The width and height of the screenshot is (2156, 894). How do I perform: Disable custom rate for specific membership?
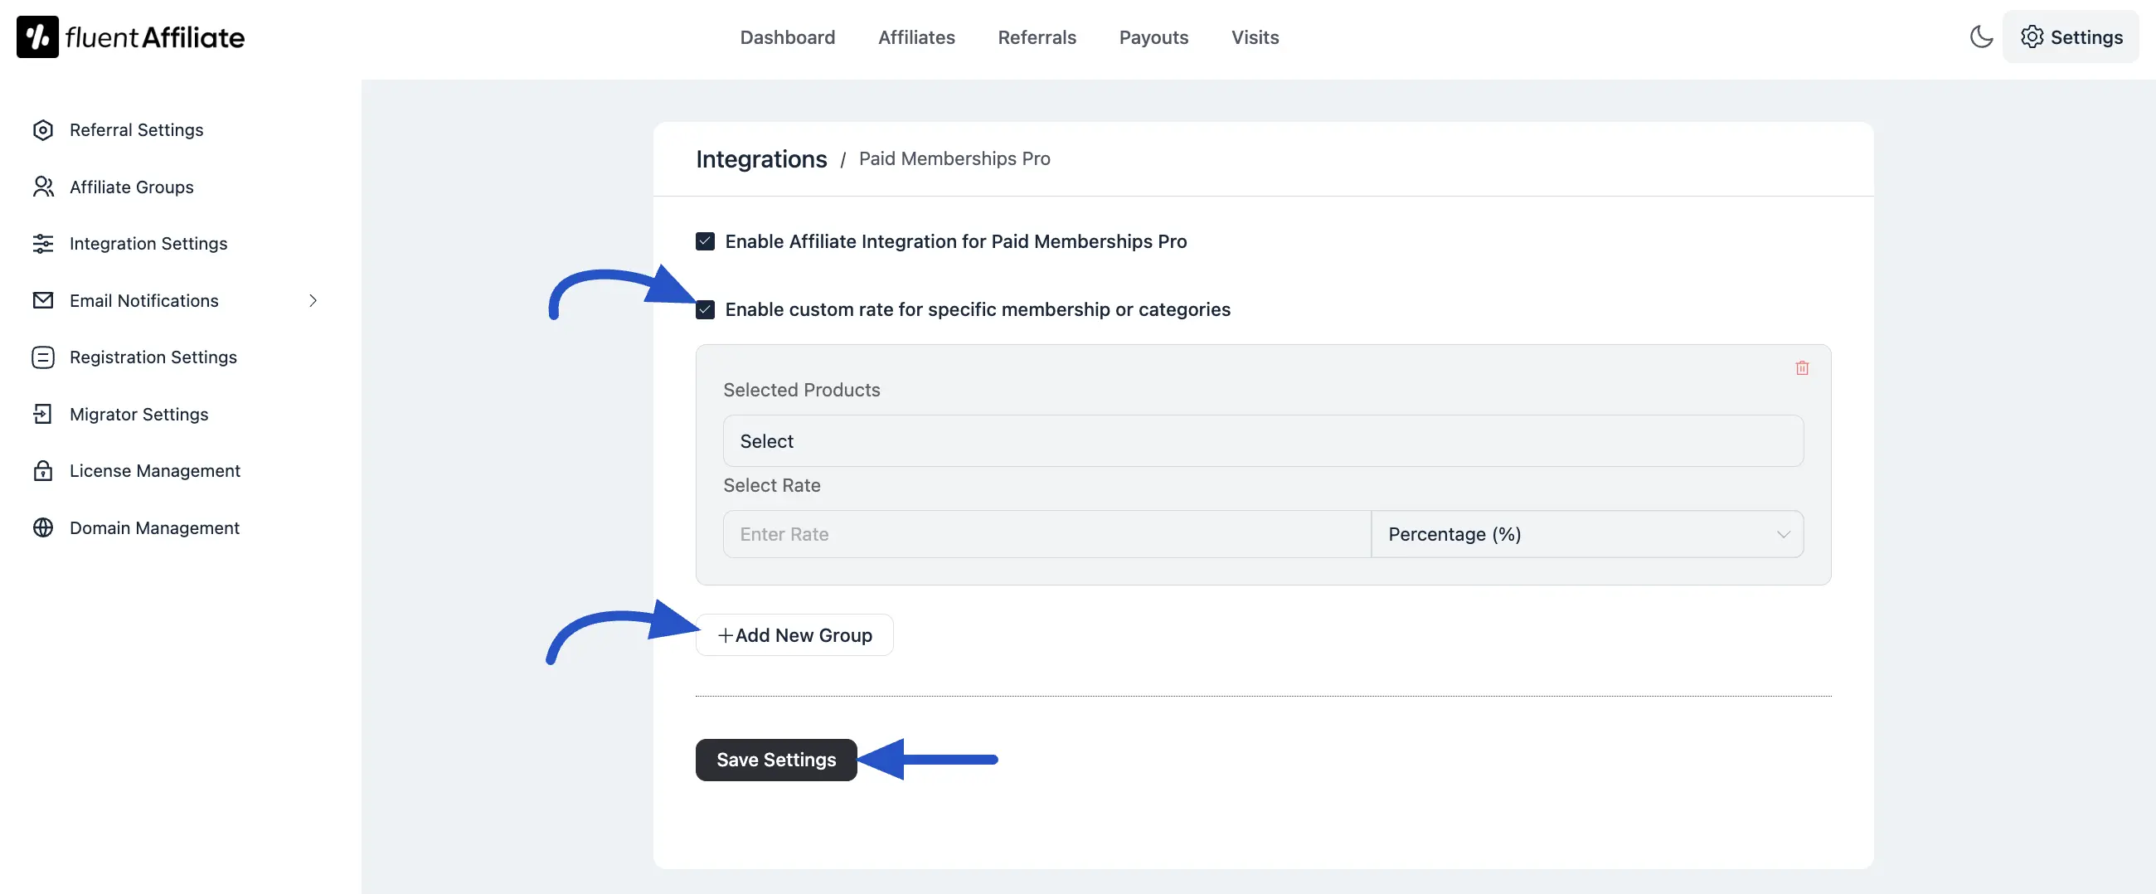point(705,309)
